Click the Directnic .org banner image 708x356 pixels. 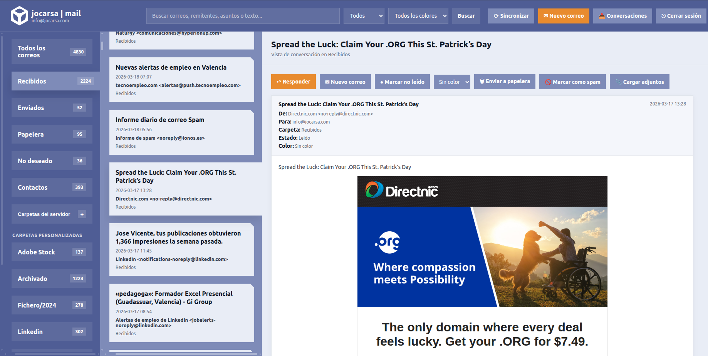coord(482,257)
